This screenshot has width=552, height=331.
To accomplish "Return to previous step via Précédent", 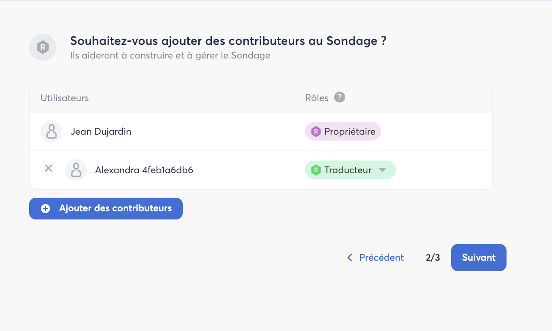I will pyautogui.click(x=376, y=258).
